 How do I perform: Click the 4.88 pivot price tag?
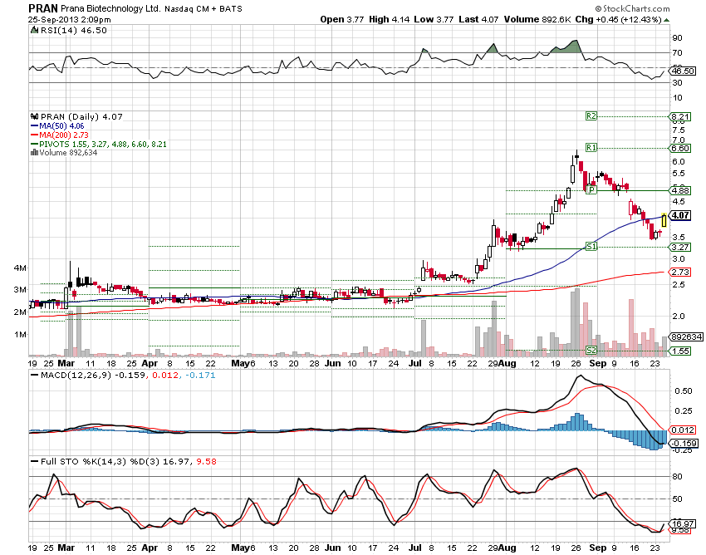[x=680, y=190]
